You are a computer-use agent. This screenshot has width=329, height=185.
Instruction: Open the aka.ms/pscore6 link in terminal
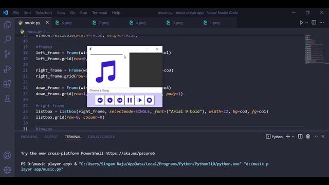coord(130,153)
